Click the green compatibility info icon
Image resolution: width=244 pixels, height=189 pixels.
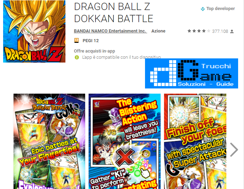[x=77, y=57]
